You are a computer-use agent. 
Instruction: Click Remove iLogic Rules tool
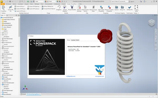93,9
